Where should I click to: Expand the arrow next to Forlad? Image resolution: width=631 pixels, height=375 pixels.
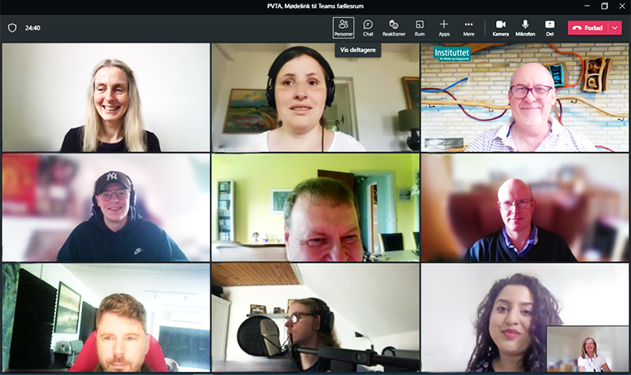pos(615,28)
